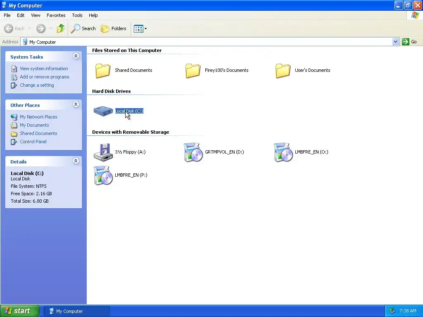The height and width of the screenshot is (317, 423).
Task: Collapse the System Tasks panel
Action: click(x=76, y=56)
